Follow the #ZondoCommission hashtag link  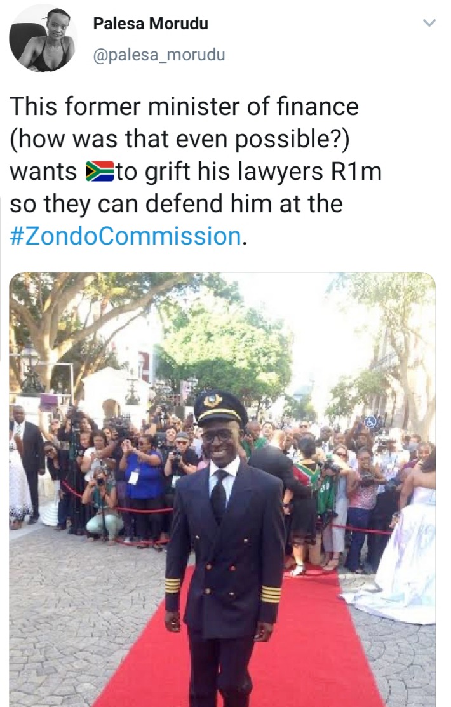tap(125, 236)
